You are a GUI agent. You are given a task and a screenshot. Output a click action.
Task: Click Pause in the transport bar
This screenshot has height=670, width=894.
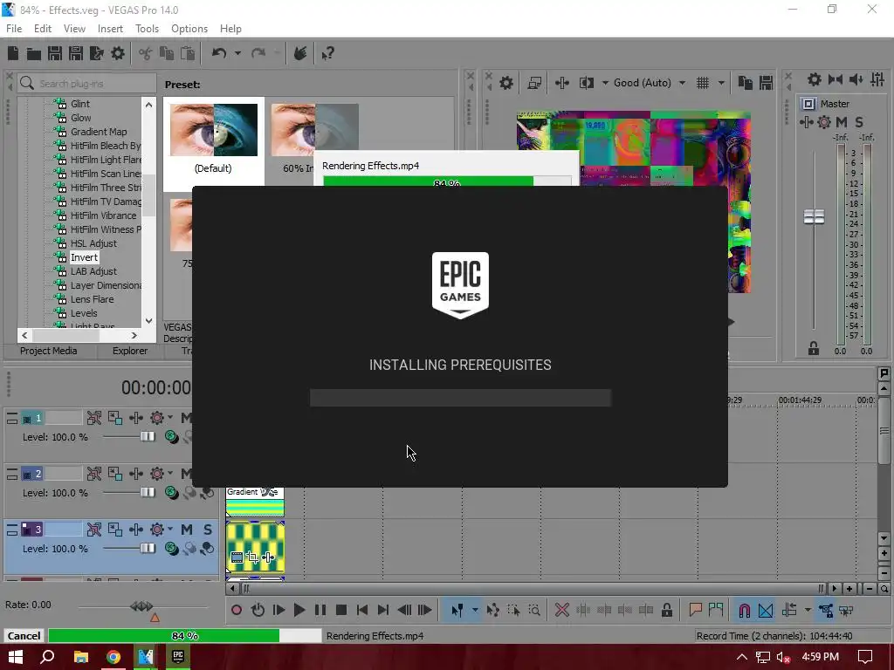(x=320, y=611)
